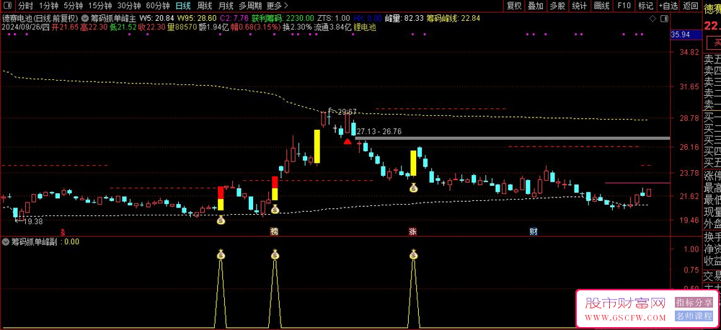Screen dimensions: 721x330
Task: Click the rightmost money bag signal on the price chart
Action: pyautogui.click(x=413, y=187)
